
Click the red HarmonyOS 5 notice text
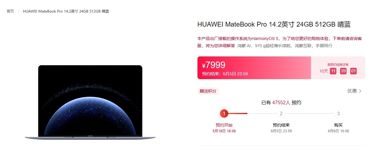click(280, 42)
